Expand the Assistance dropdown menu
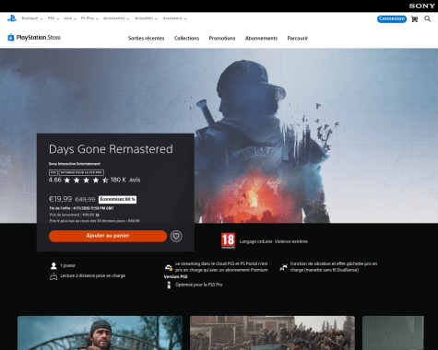Screen dimensions: 438x350 click(x=174, y=18)
